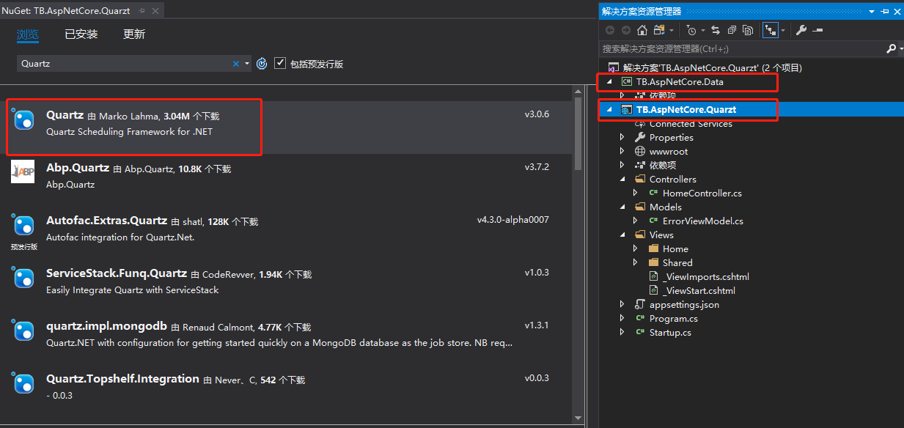The height and width of the screenshot is (428, 904).
Task: Collapse the TB.AspNetCore.Data project node
Action: click(609, 82)
